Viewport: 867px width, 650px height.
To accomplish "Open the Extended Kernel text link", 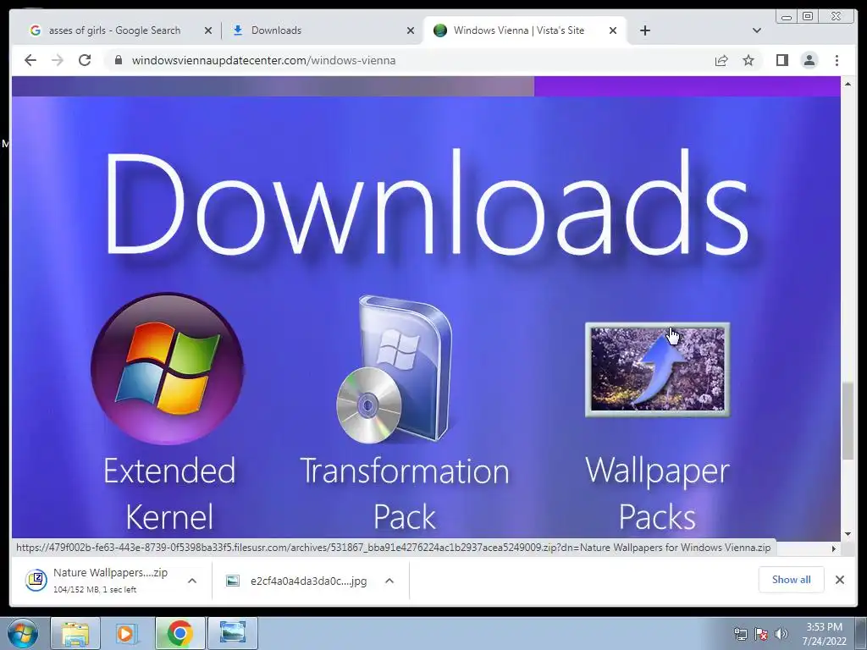I will tap(169, 493).
